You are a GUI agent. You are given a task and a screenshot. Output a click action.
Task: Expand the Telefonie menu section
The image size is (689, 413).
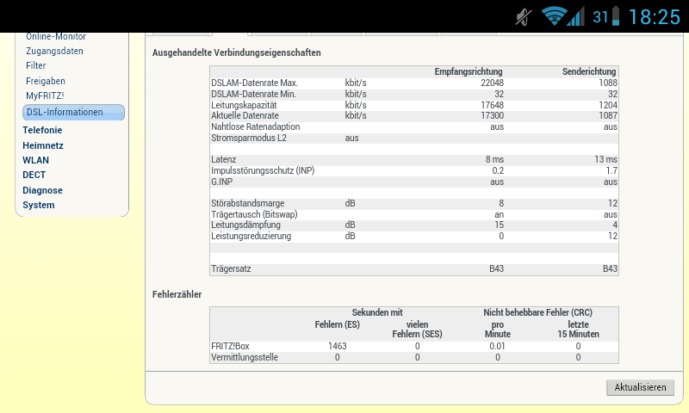click(42, 130)
